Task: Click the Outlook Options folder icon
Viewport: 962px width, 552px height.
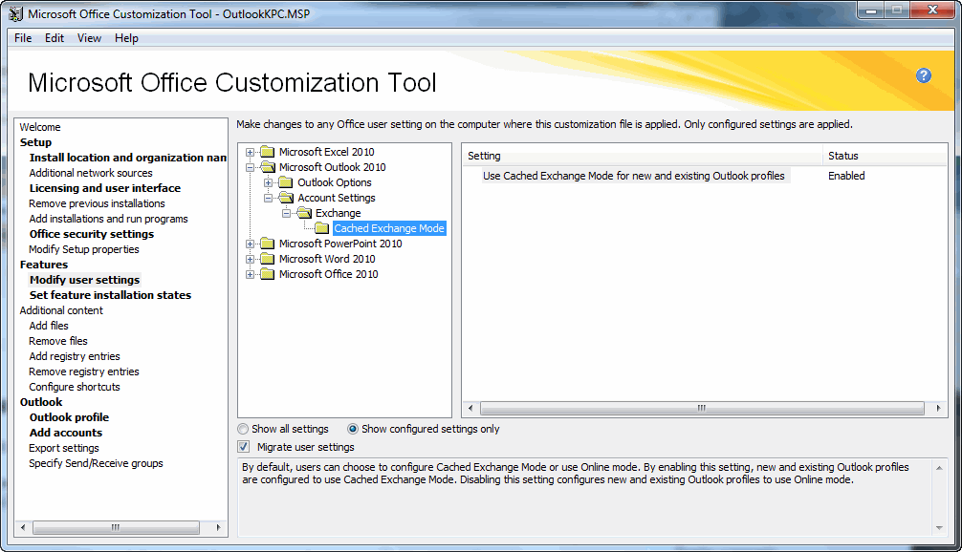Action: click(x=286, y=182)
